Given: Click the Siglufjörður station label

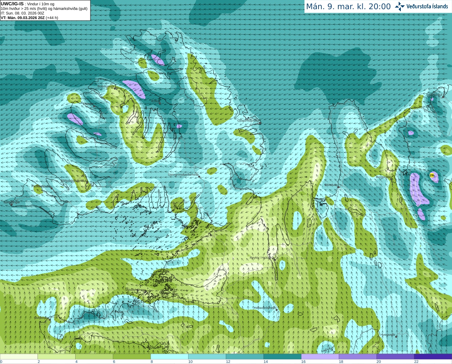Looking at the screenshot, I should (434, 95).
